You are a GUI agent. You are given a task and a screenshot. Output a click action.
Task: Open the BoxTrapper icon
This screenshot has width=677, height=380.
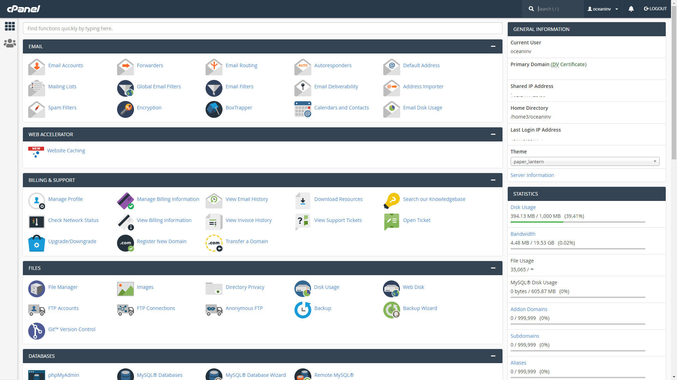click(x=214, y=109)
